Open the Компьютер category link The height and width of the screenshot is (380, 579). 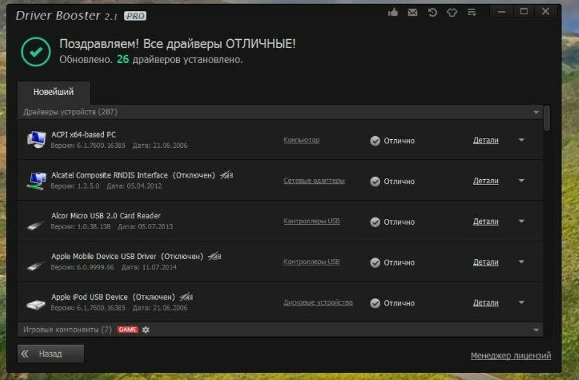point(301,140)
